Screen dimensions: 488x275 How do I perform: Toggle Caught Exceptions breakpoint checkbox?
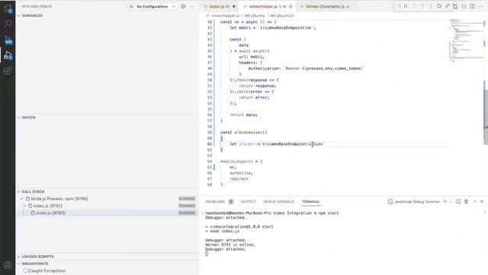click(26, 270)
